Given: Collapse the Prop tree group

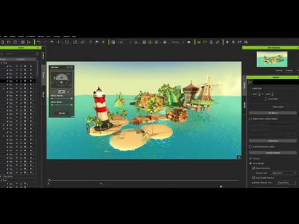Looking at the screenshot, I should point(1,63).
